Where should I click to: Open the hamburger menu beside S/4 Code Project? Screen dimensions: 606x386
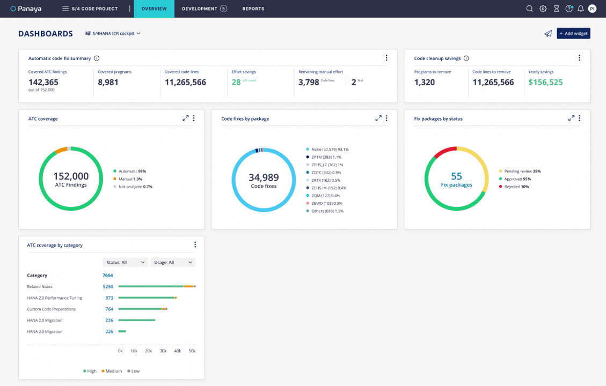[65, 9]
